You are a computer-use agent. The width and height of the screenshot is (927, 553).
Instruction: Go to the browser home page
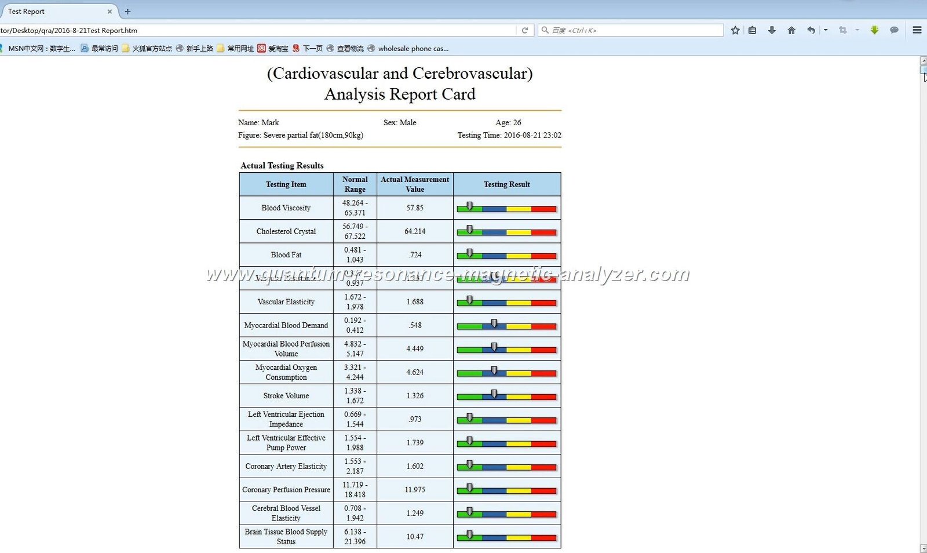[791, 30]
